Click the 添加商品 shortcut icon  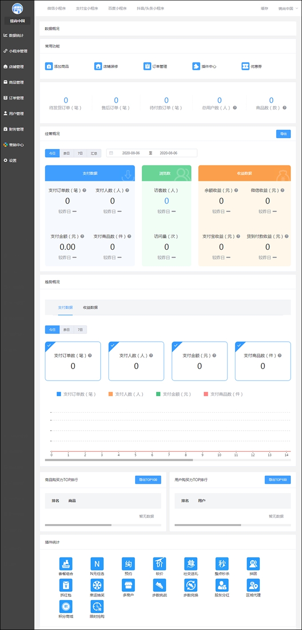(x=49, y=66)
